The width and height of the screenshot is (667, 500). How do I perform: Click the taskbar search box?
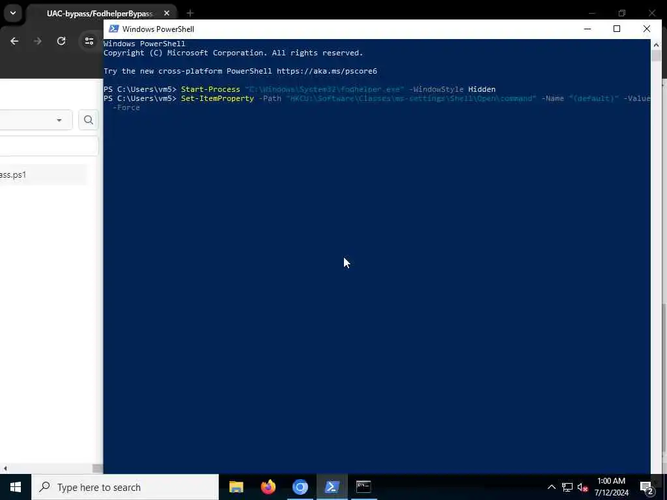point(125,487)
